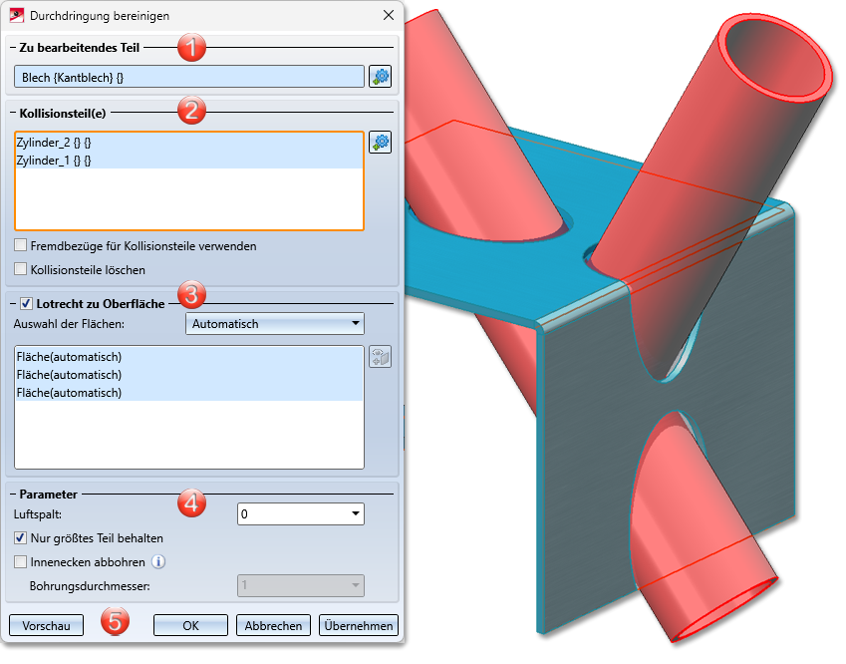Select the second Fläche(automatisch) entry
Image resolution: width=846 pixels, height=664 pixels.
189,375
